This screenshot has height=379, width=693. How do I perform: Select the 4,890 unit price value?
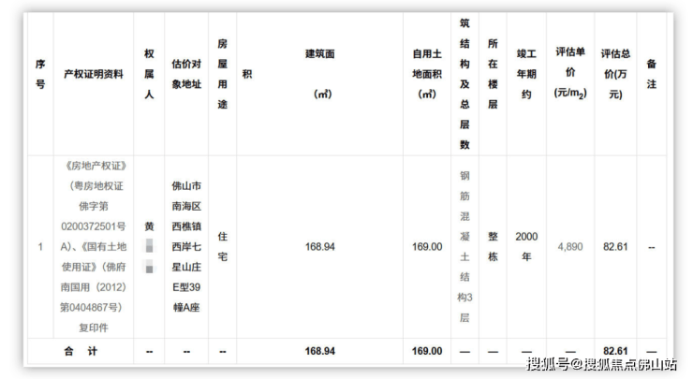(x=569, y=246)
